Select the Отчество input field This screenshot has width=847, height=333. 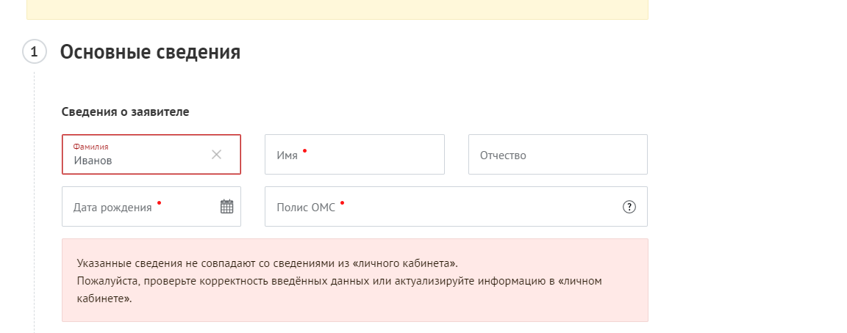coord(557,155)
